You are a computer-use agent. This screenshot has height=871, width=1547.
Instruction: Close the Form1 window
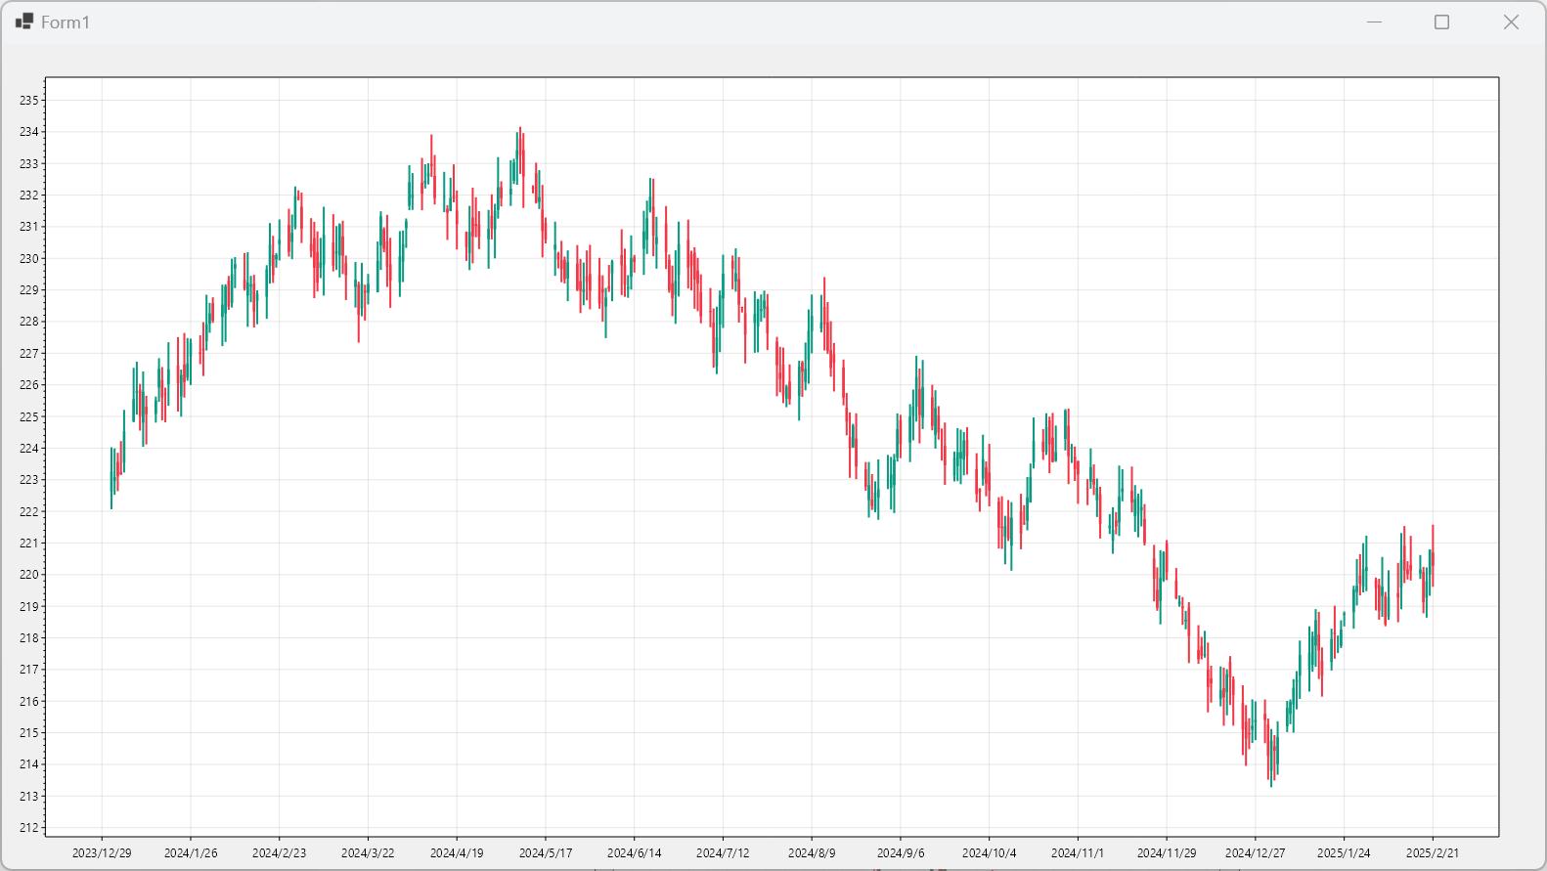point(1511,22)
